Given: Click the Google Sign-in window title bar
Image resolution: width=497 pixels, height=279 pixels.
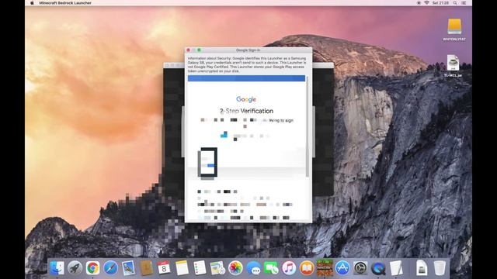Looking at the screenshot, I should tap(248, 50).
